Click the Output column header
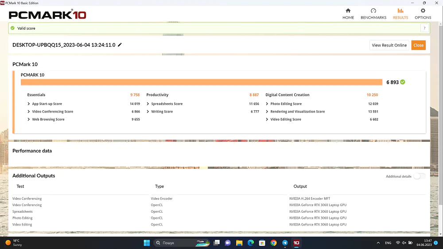Image resolution: width=443 pixels, height=249 pixels. (x=300, y=187)
